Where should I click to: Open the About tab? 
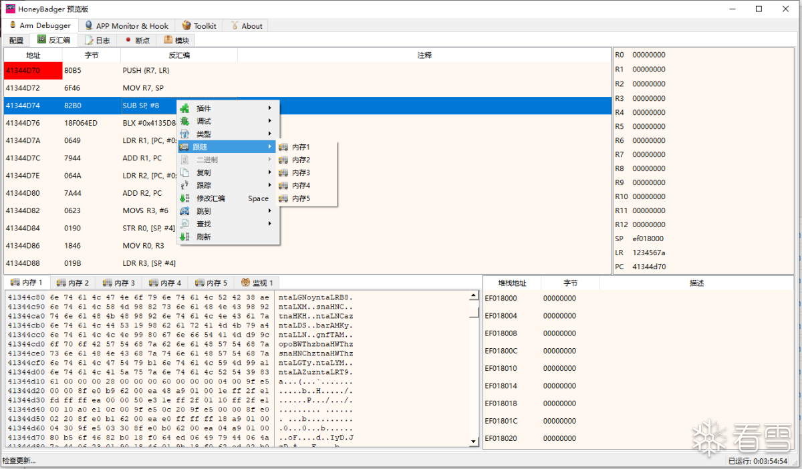[246, 26]
